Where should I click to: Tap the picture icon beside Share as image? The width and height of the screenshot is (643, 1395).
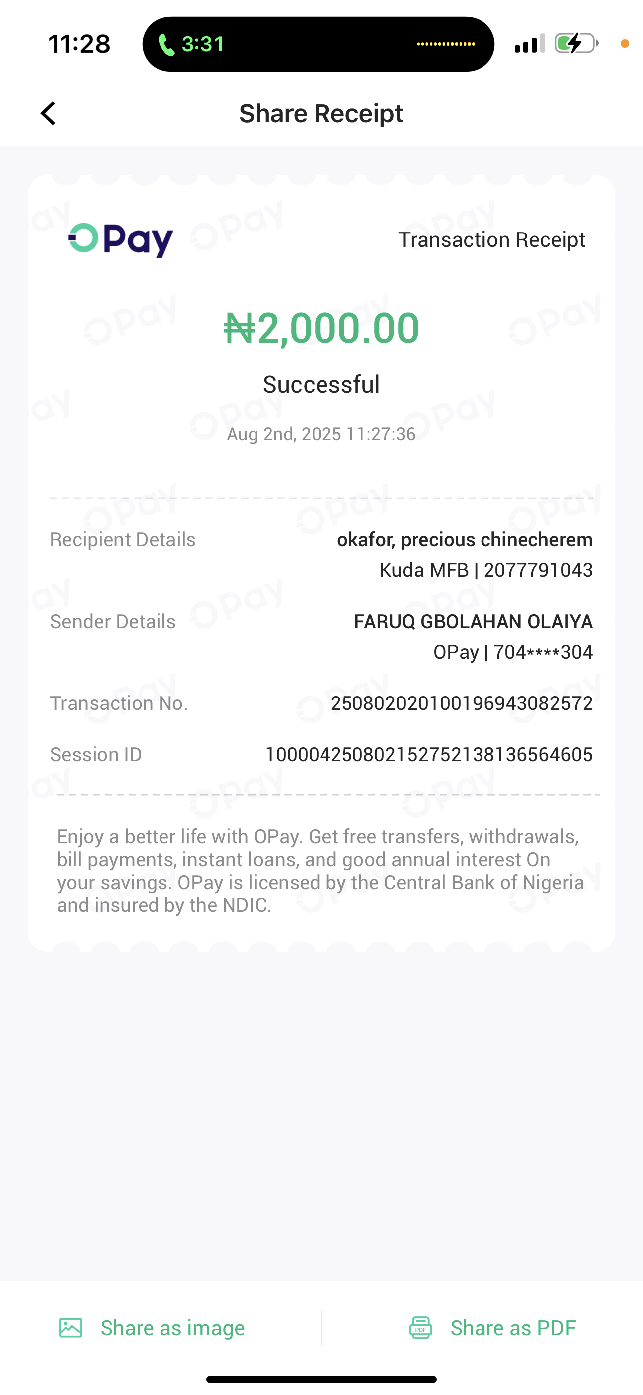tap(71, 1327)
